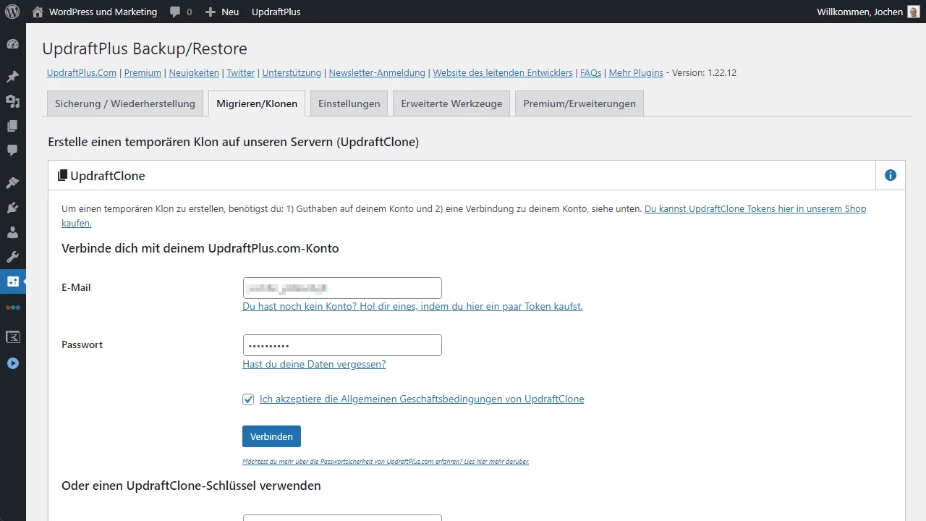Open the Unterstützung link
This screenshot has height=521, width=926.
tap(292, 73)
